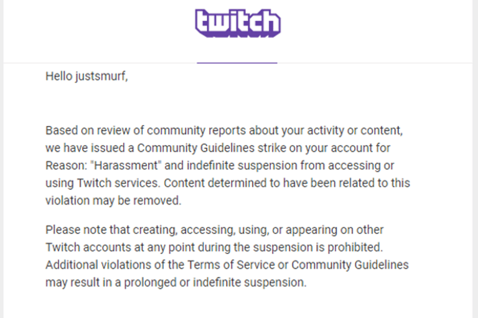Click the text "using Twitch services."

point(103,183)
